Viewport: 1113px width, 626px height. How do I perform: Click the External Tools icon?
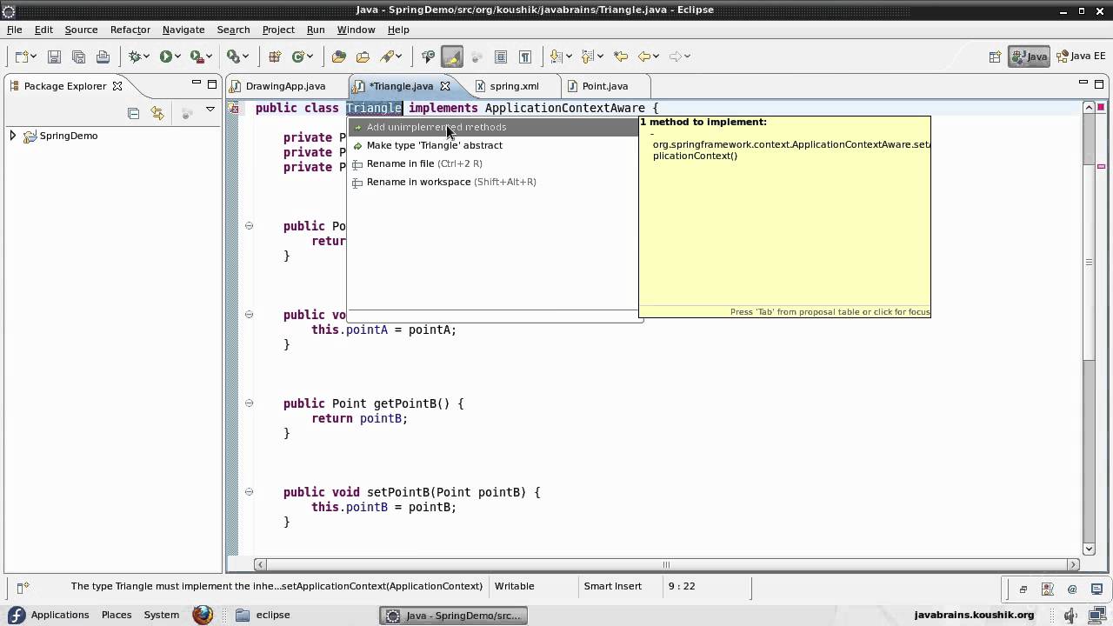pyautogui.click(x=233, y=57)
